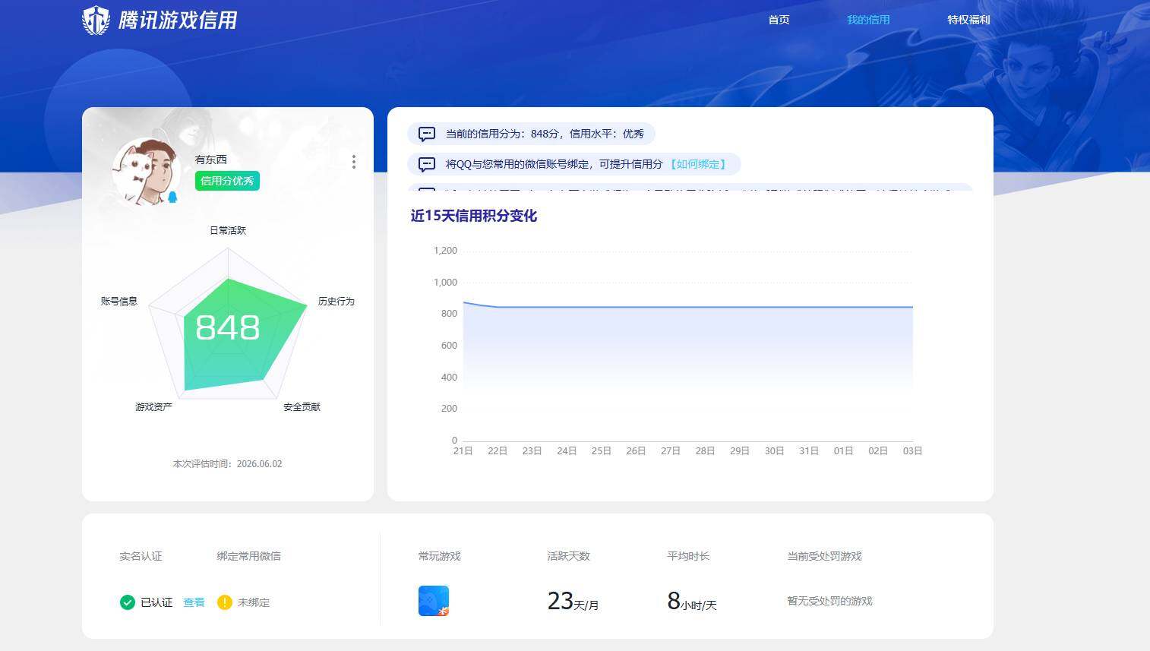Open the 首页 navigation item
1150x651 pixels.
tap(779, 20)
